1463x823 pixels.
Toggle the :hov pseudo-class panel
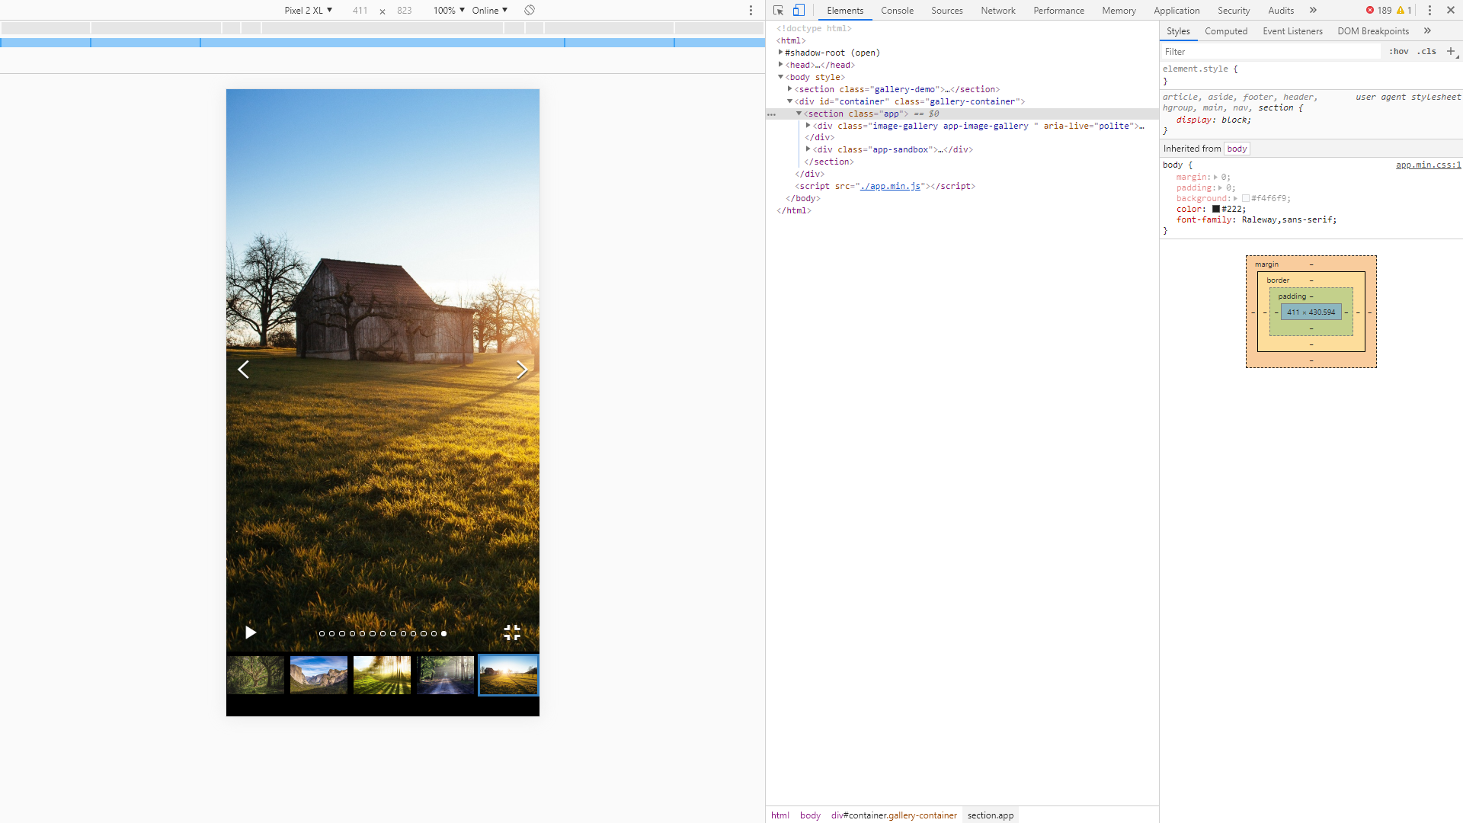(1400, 51)
